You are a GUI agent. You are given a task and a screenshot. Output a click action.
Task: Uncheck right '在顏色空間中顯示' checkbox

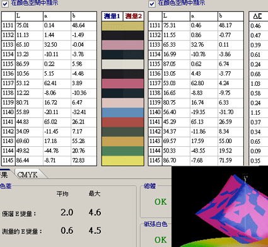(x=152, y=4)
